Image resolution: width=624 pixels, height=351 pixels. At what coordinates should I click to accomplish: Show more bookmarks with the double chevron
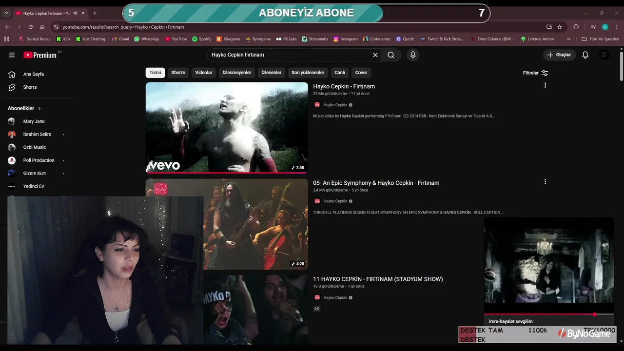[x=568, y=39]
